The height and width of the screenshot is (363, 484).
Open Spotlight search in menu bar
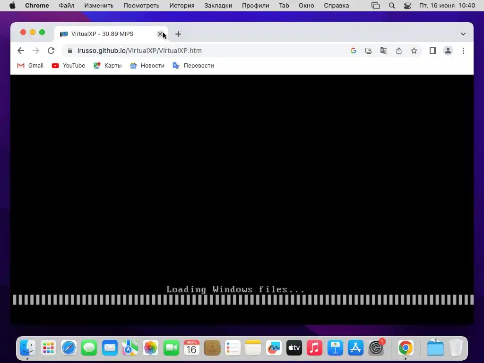(x=392, y=6)
